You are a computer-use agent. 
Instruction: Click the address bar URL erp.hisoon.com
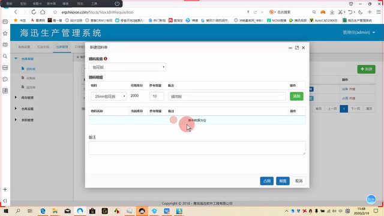pyautogui.click(x=97, y=12)
